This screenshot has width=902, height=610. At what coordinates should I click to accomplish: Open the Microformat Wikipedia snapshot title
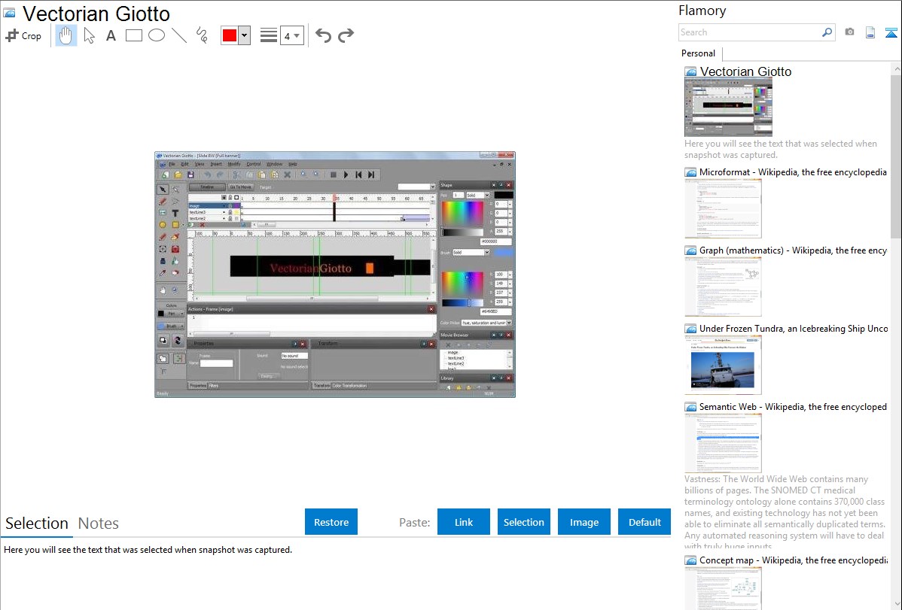point(793,172)
